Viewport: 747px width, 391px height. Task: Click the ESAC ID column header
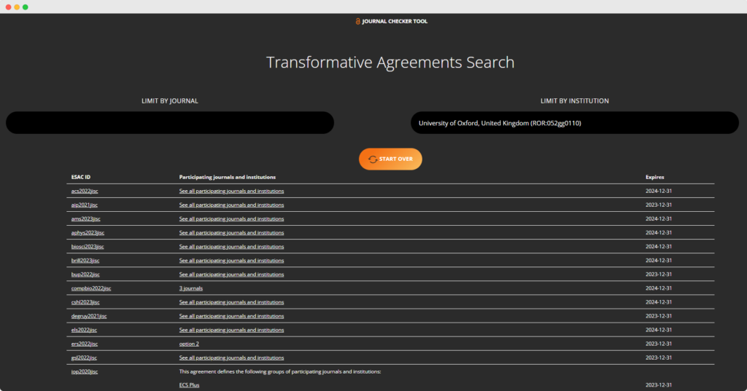(x=80, y=177)
